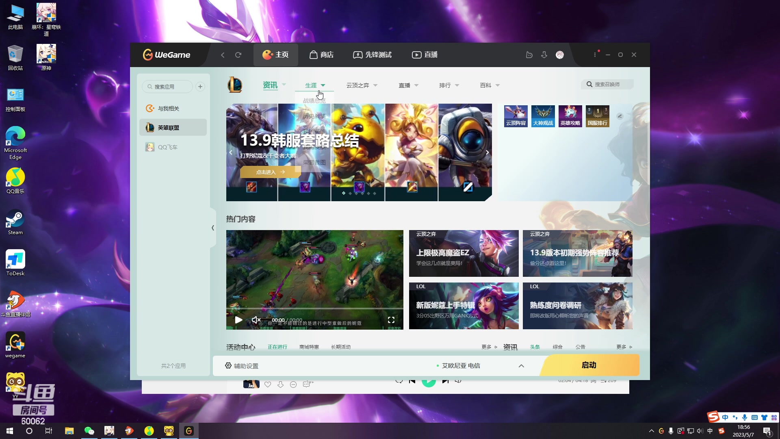Image resolution: width=780 pixels, height=439 pixels.
Task: Open Steam desktop shortcut
Action: click(15, 222)
